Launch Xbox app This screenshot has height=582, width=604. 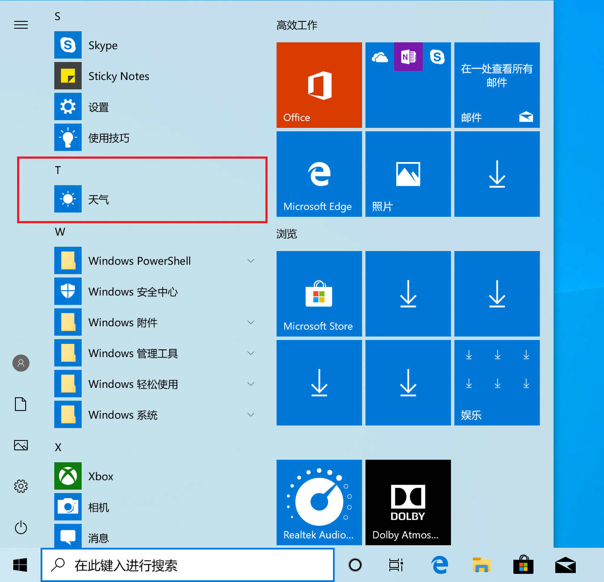155,476
